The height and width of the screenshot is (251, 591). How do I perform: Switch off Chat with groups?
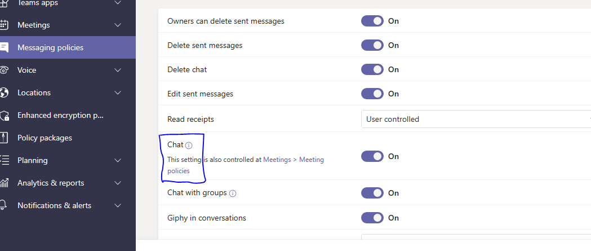point(372,193)
